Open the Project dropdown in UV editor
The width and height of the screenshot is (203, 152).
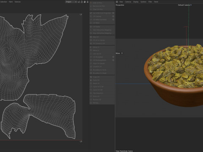pyautogui.click(x=71, y=2)
